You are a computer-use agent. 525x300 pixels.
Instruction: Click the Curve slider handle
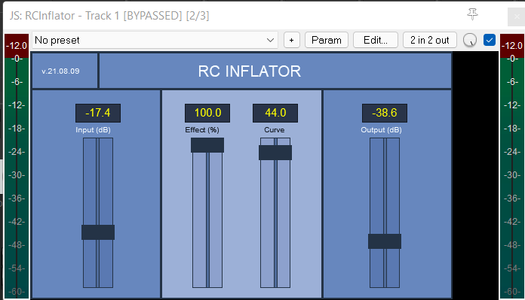275,153
